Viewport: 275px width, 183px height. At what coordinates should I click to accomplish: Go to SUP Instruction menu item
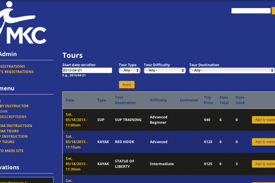14,137
